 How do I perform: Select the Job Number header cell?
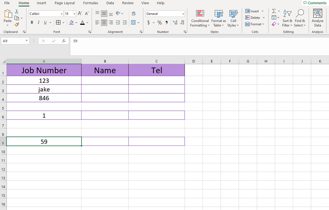[x=44, y=70]
